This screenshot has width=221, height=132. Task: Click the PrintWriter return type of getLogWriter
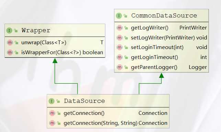point(193,28)
